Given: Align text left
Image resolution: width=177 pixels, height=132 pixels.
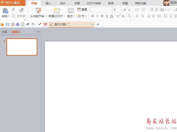Looking at the screenshot, I should [137, 16].
